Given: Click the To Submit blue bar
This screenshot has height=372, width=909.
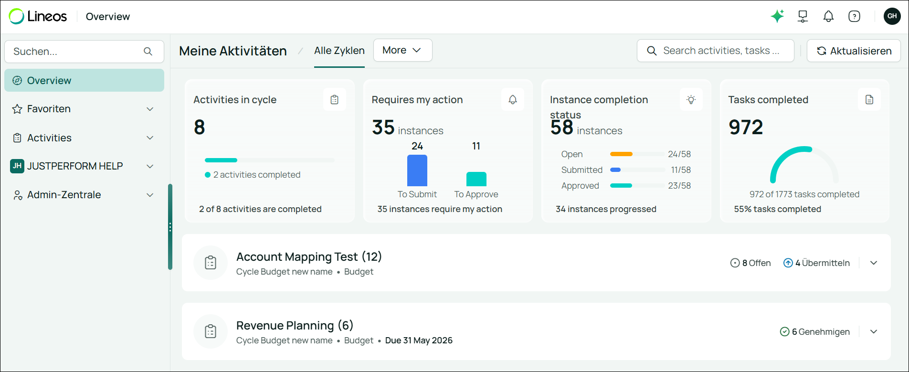Looking at the screenshot, I should click(x=417, y=170).
